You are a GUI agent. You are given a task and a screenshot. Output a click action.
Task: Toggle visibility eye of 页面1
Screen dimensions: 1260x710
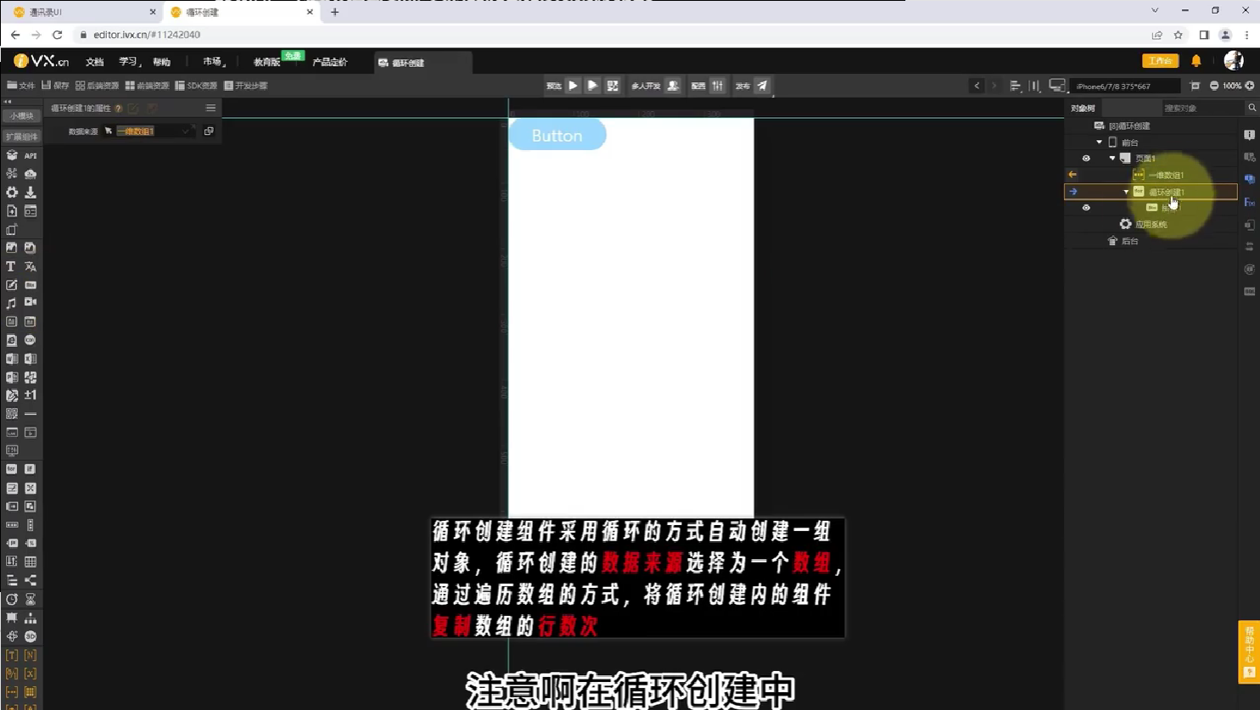(x=1086, y=159)
